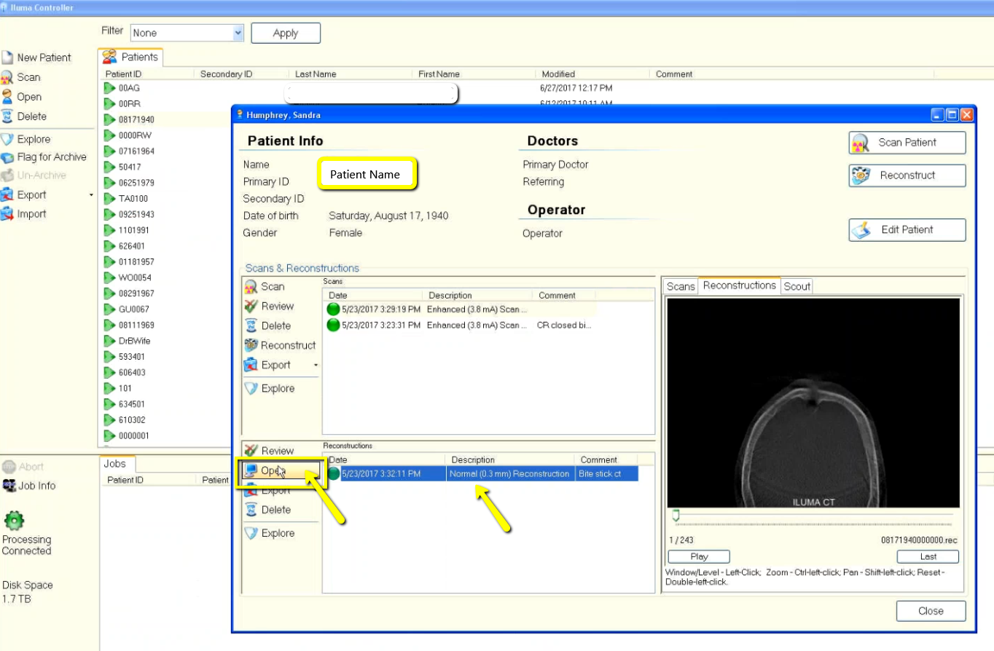Click Delete beside the Scans list

pyautogui.click(x=268, y=325)
